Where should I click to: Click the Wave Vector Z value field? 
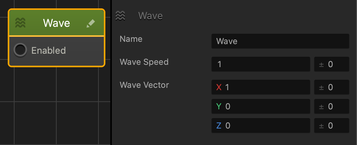pyautogui.click(x=261, y=125)
